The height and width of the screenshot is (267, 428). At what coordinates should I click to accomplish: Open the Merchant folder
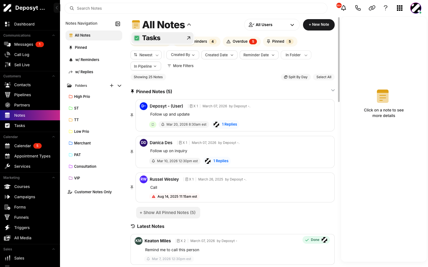click(x=80, y=143)
